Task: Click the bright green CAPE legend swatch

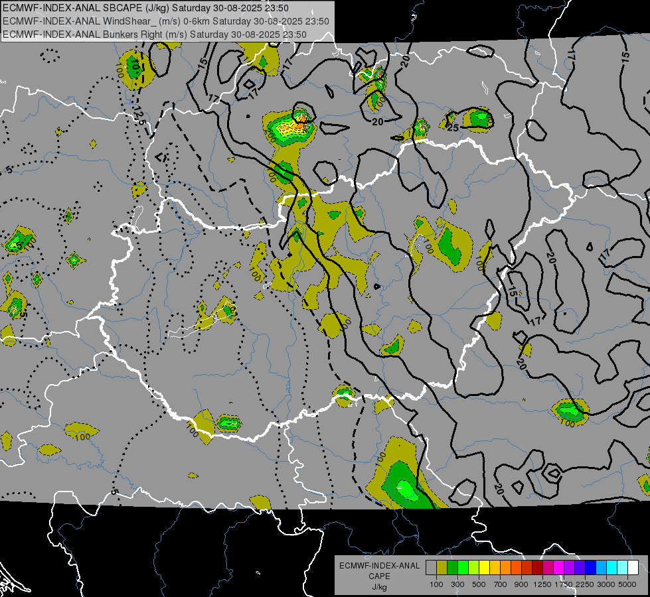Action: 463,567
